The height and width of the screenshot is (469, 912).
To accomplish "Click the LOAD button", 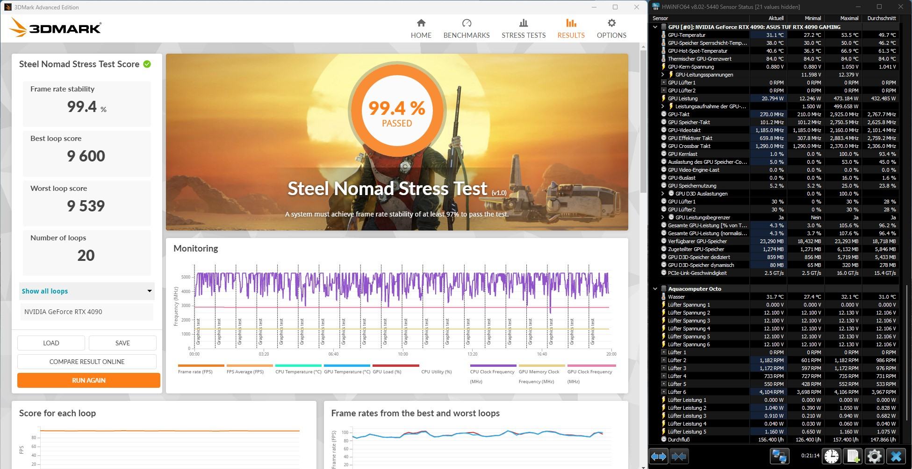I will click(x=51, y=343).
